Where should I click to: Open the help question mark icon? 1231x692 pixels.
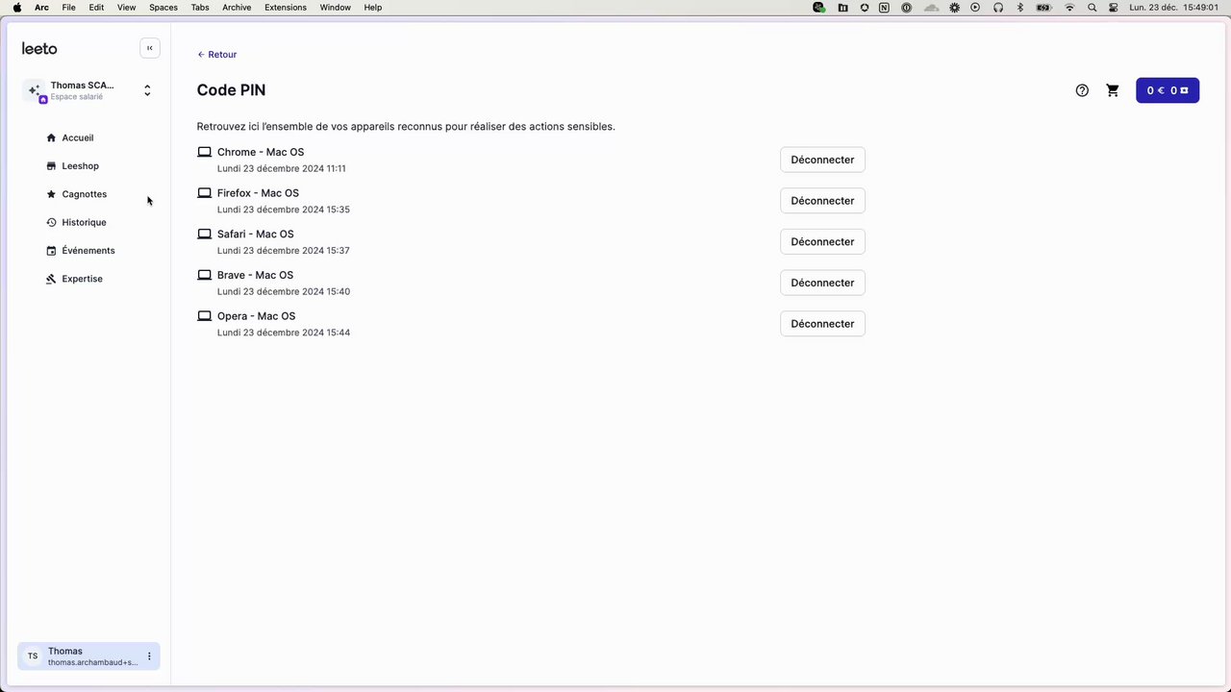[x=1082, y=90]
